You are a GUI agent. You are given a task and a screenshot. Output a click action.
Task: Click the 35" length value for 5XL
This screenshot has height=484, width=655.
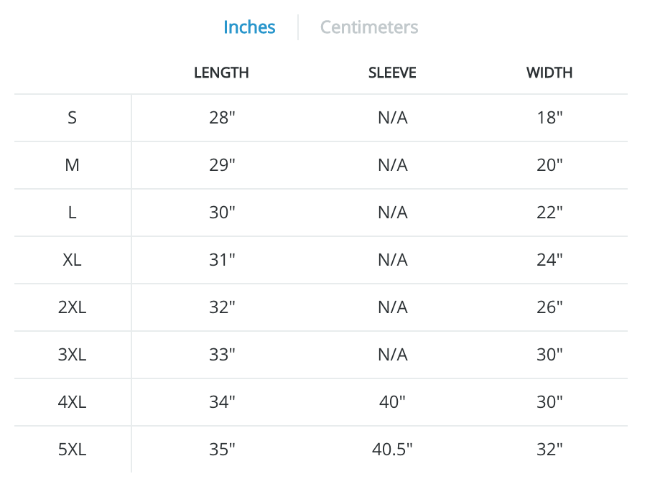click(222, 450)
